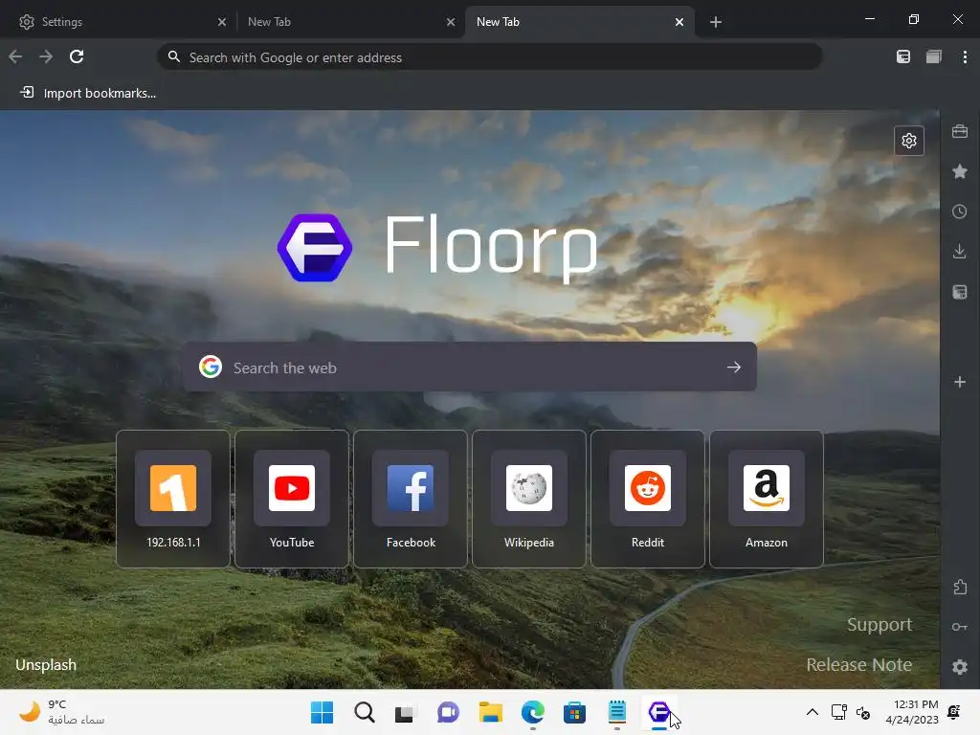
Task: Open Facebook shortcut tile
Action: (x=411, y=499)
